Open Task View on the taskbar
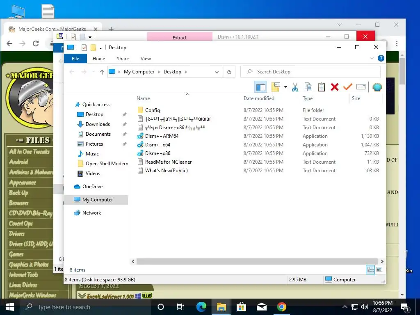 pyautogui.click(x=180, y=307)
